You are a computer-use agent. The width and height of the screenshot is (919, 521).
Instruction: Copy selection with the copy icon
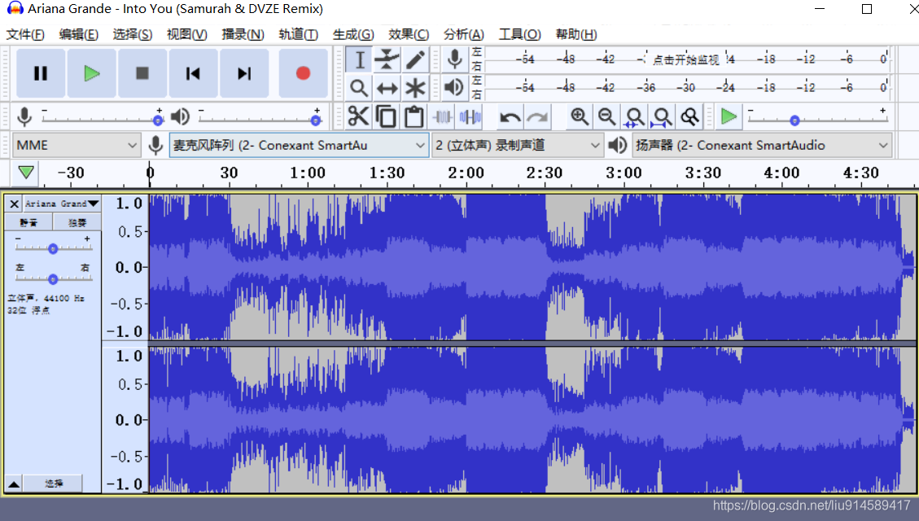pyautogui.click(x=386, y=116)
